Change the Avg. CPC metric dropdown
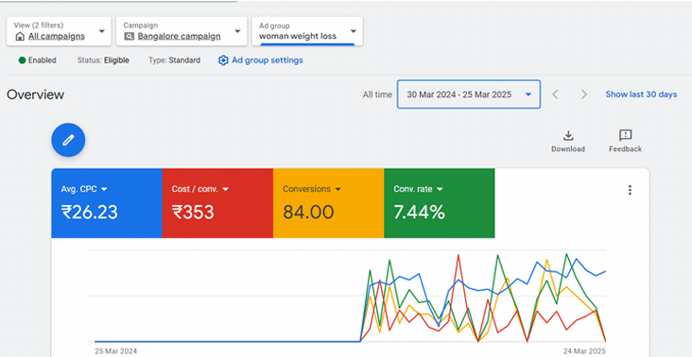This screenshot has height=357, width=692. coord(84,189)
